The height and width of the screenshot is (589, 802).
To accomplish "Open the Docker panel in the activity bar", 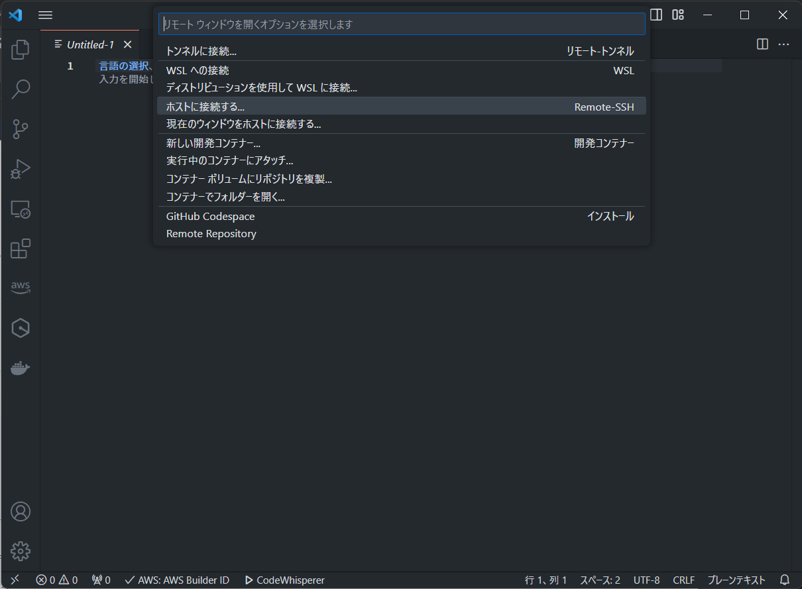I will tap(21, 368).
